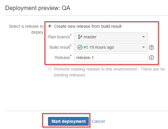Viewport: 168px width, 129px height.
Task: Click the help question-mark icon beside Build result
Action: pos(152,48)
